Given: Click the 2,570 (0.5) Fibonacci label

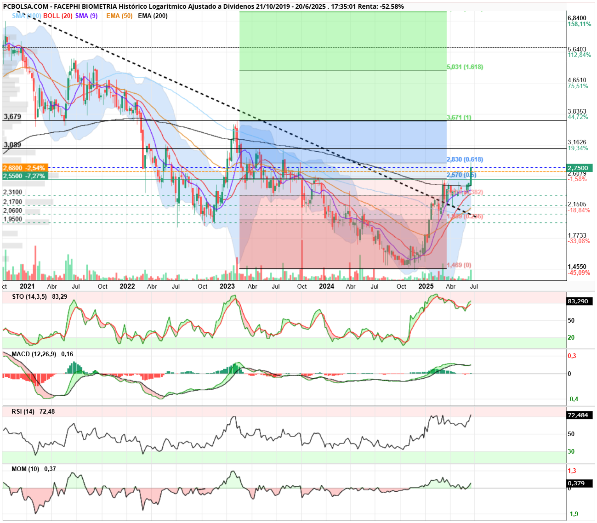Looking at the screenshot, I should coord(461,175).
